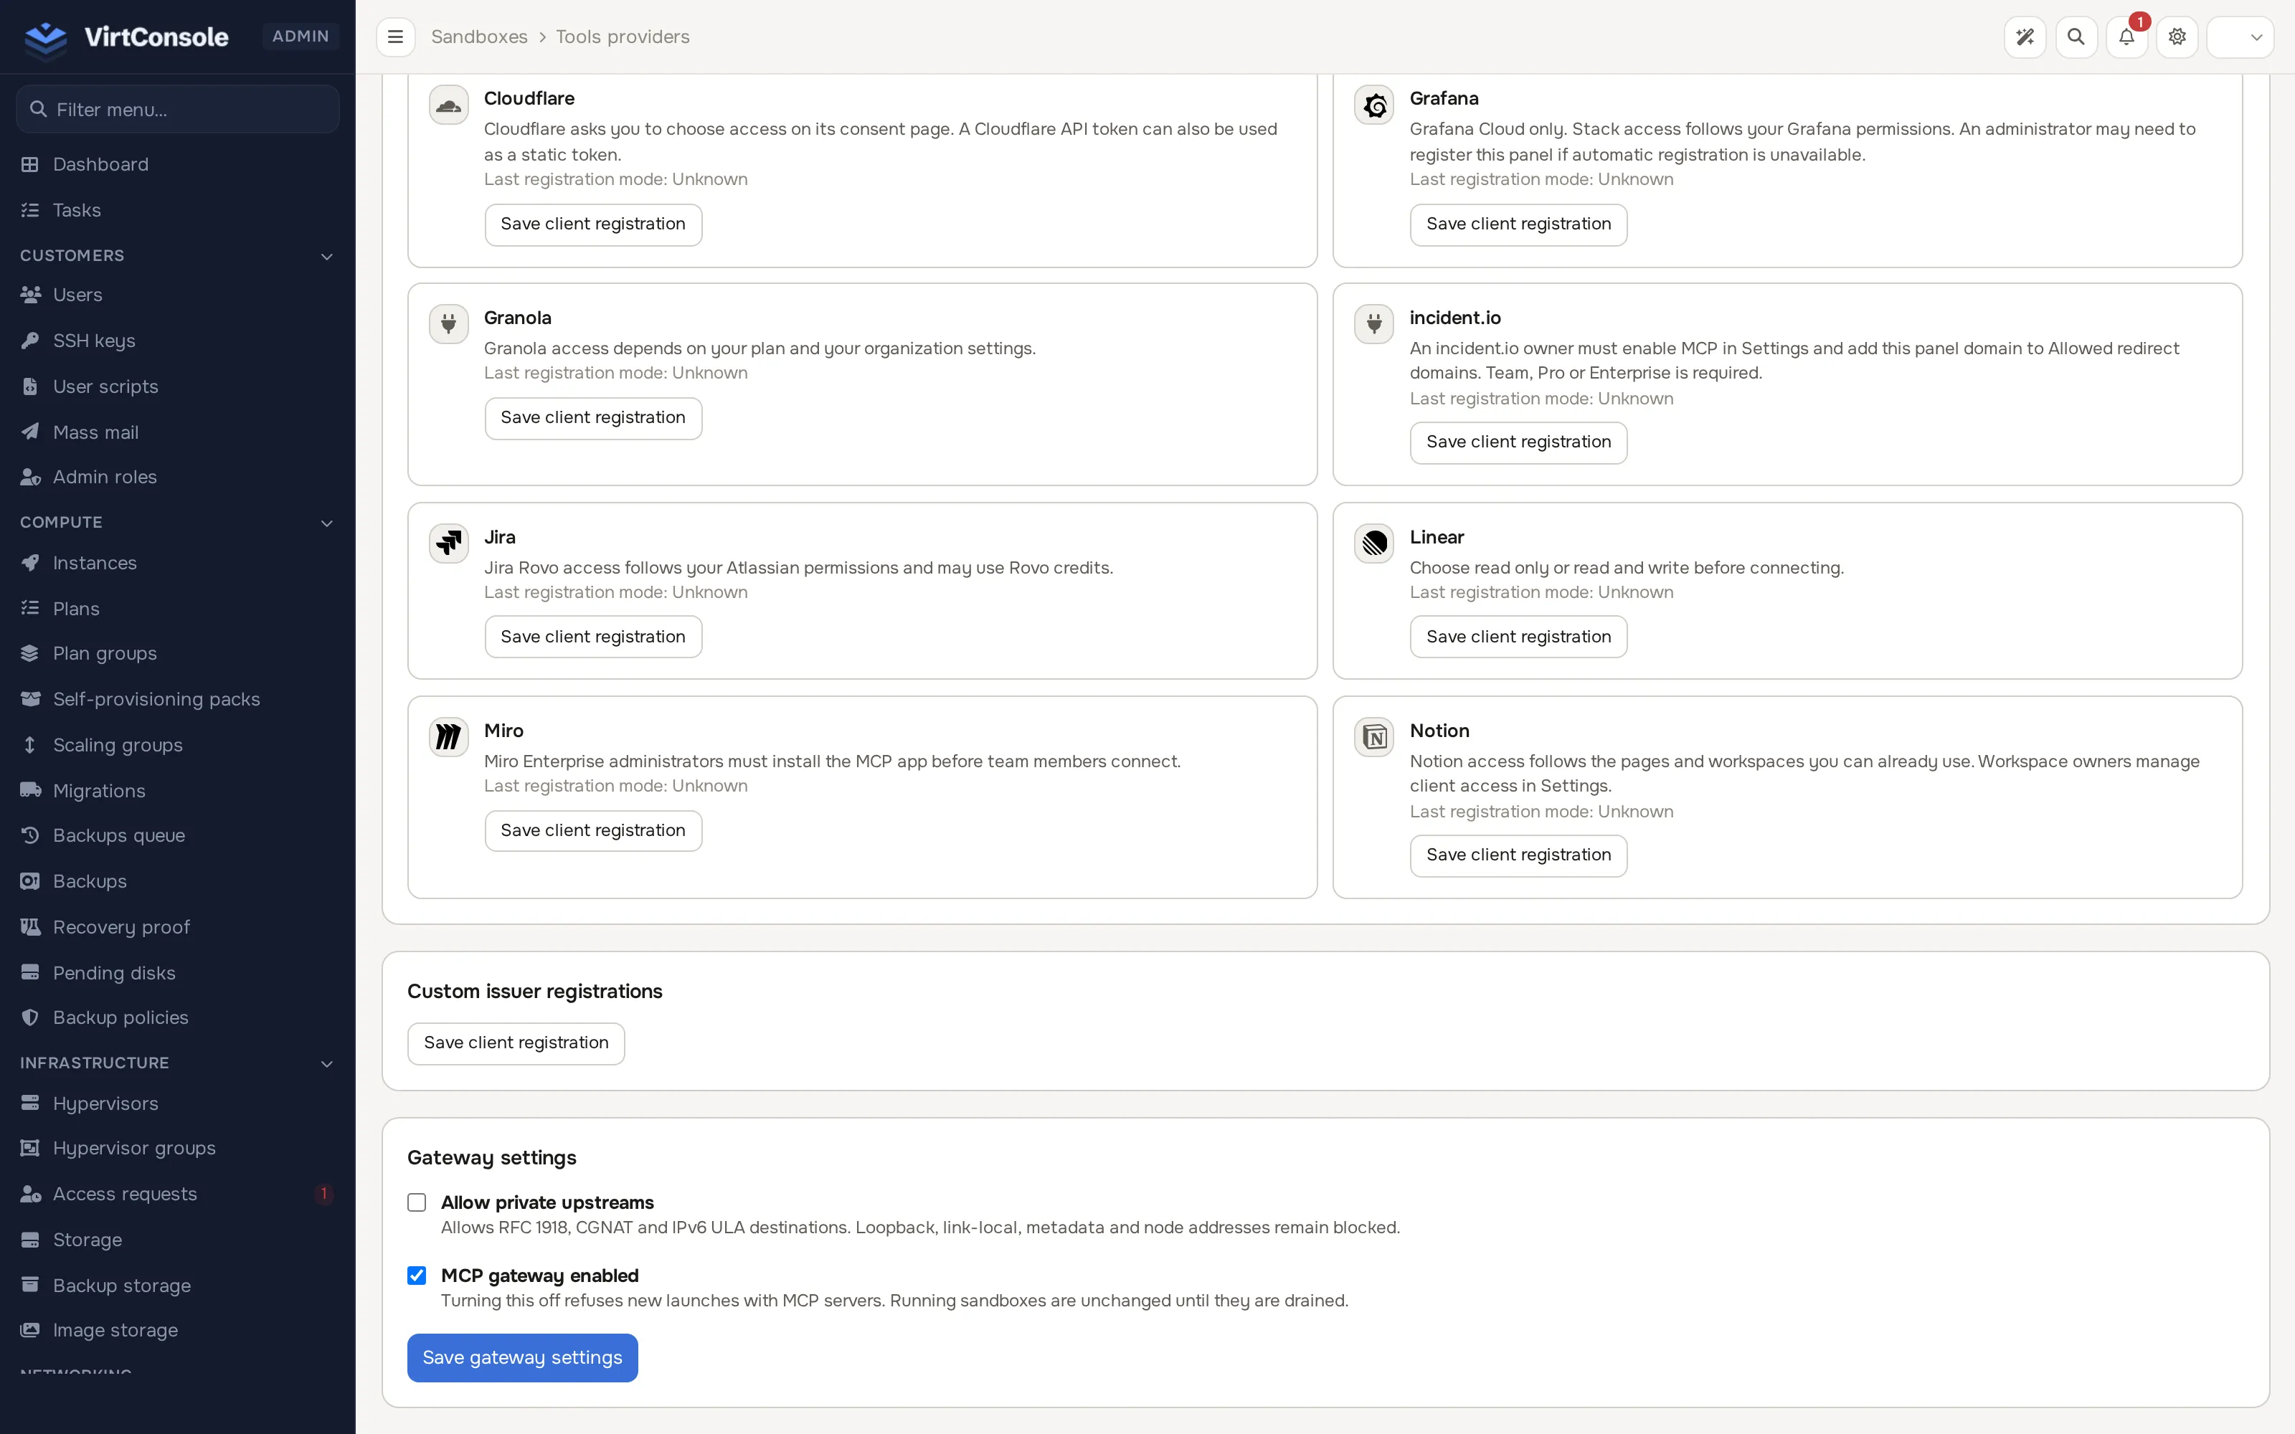Open the search icon in header
The width and height of the screenshot is (2295, 1434).
click(2076, 37)
